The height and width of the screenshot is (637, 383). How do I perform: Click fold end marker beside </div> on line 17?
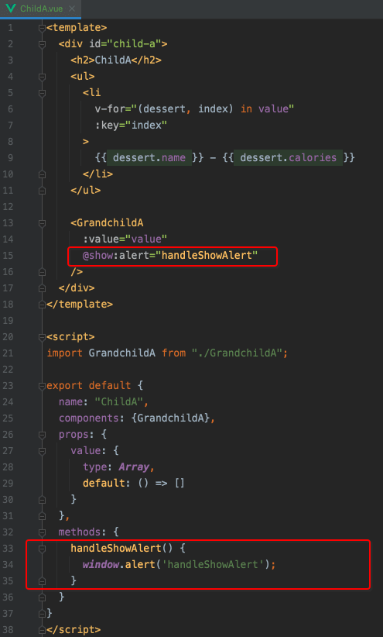[x=42, y=288]
